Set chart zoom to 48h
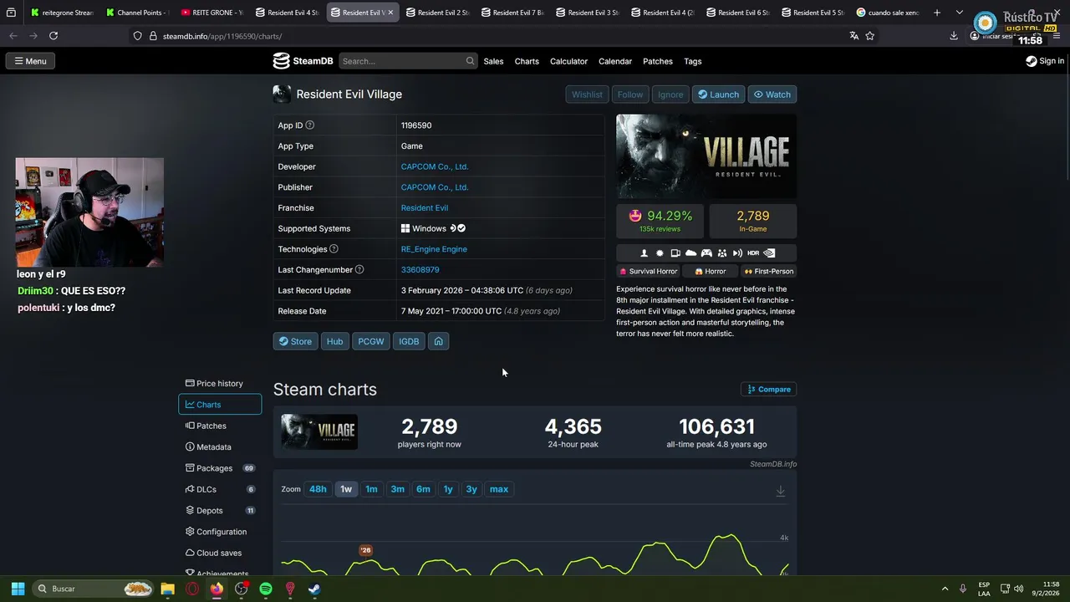Viewport: 1070px width, 602px height. pyautogui.click(x=318, y=489)
